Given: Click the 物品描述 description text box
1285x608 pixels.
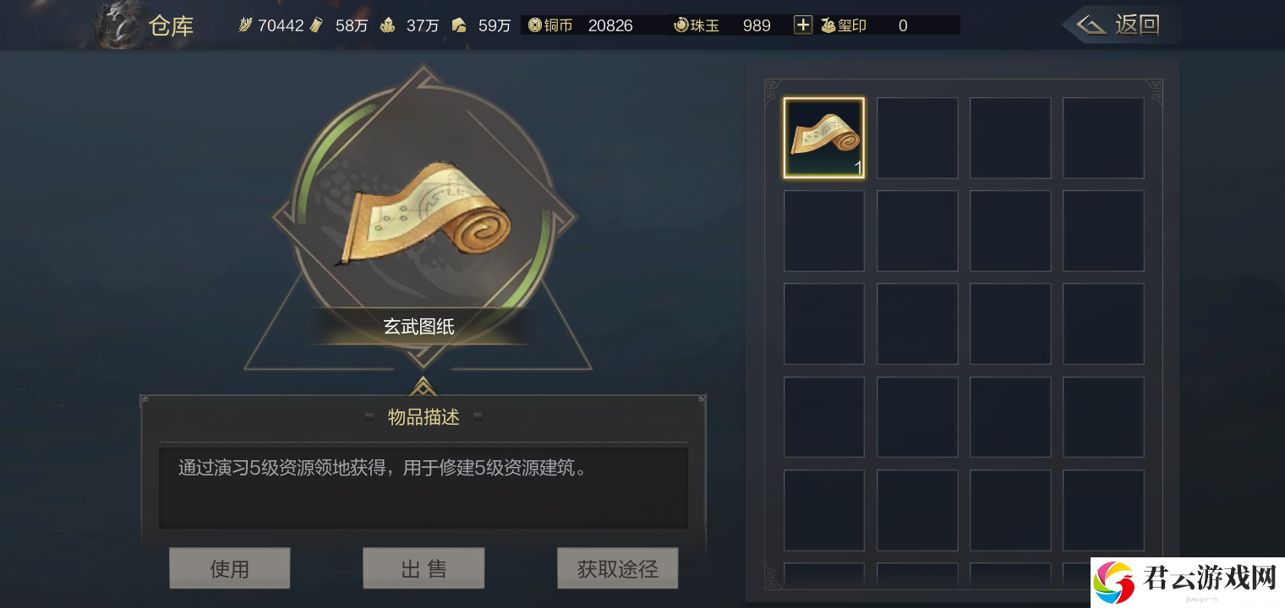Looking at the screenshot, I should point(424,487).
